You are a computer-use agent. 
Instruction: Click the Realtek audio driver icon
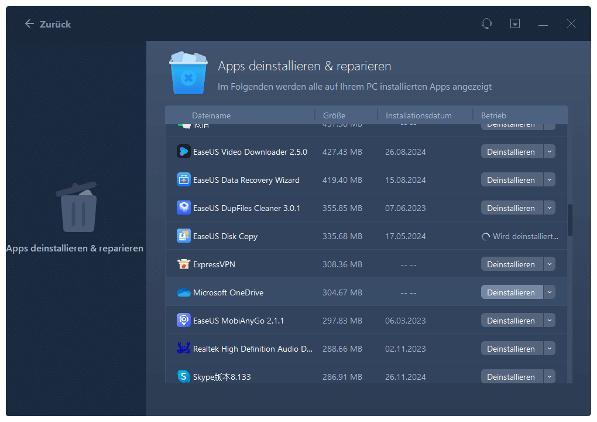(184, 348)
